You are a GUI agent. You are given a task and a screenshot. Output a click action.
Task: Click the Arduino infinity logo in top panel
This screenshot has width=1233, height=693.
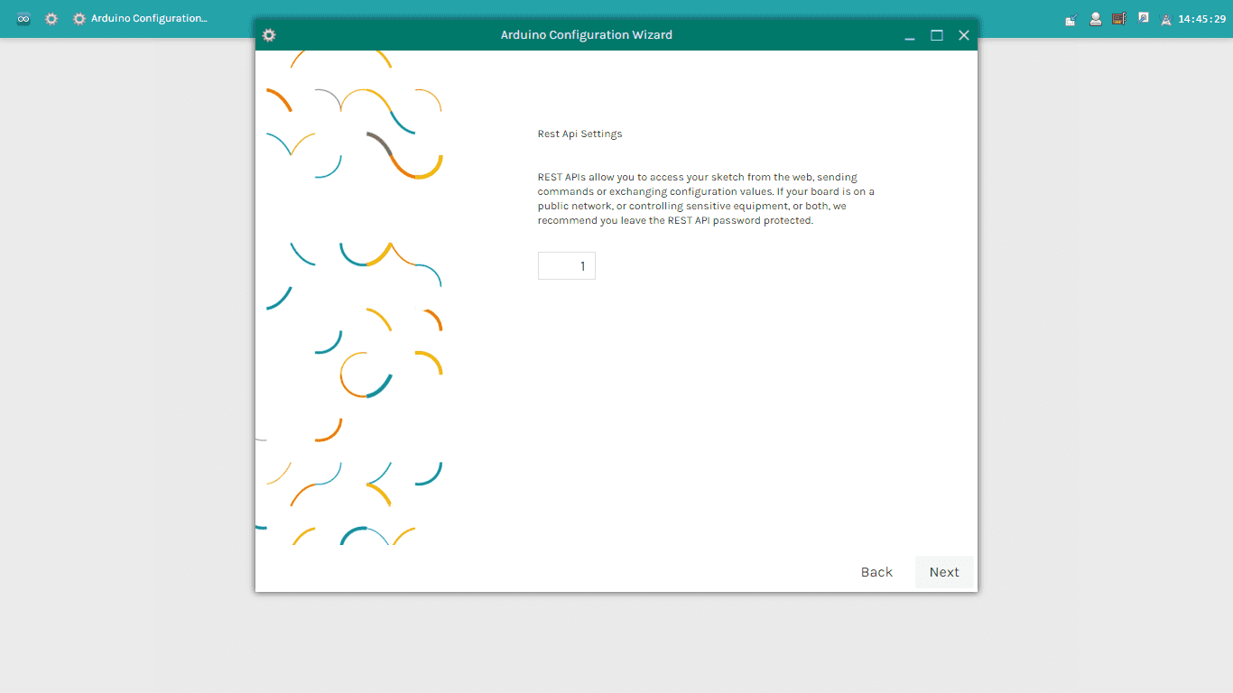click(23, 18)
